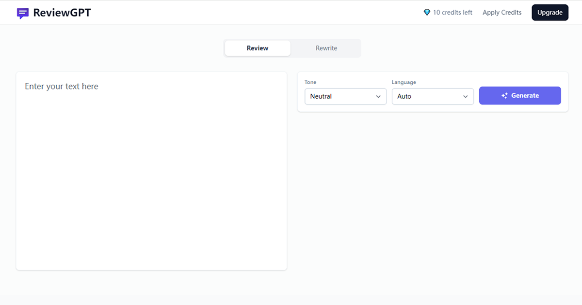Focus the 'Enter your text here' text area
This screenshot has height=305, width=582.
click(x=151, y=171)
